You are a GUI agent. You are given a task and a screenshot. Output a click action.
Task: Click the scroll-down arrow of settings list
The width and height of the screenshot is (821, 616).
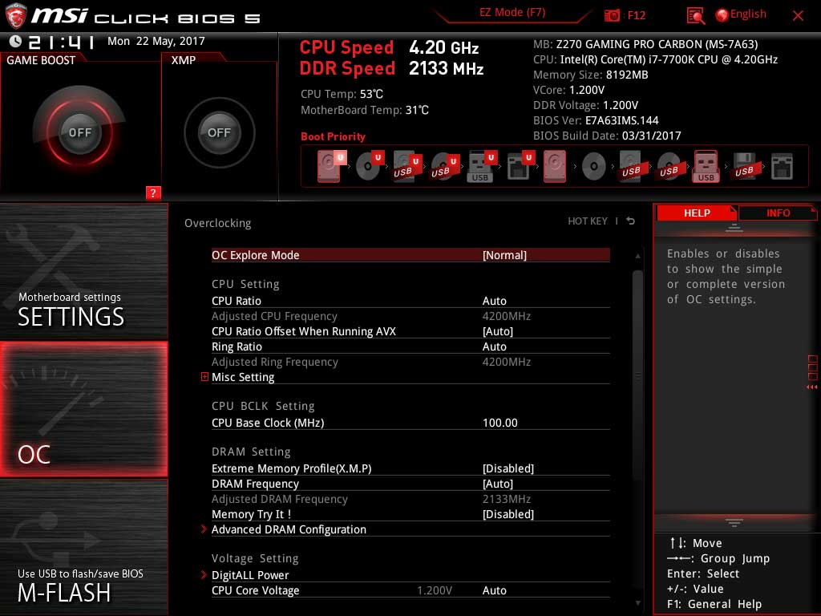[x=637, y=603]
